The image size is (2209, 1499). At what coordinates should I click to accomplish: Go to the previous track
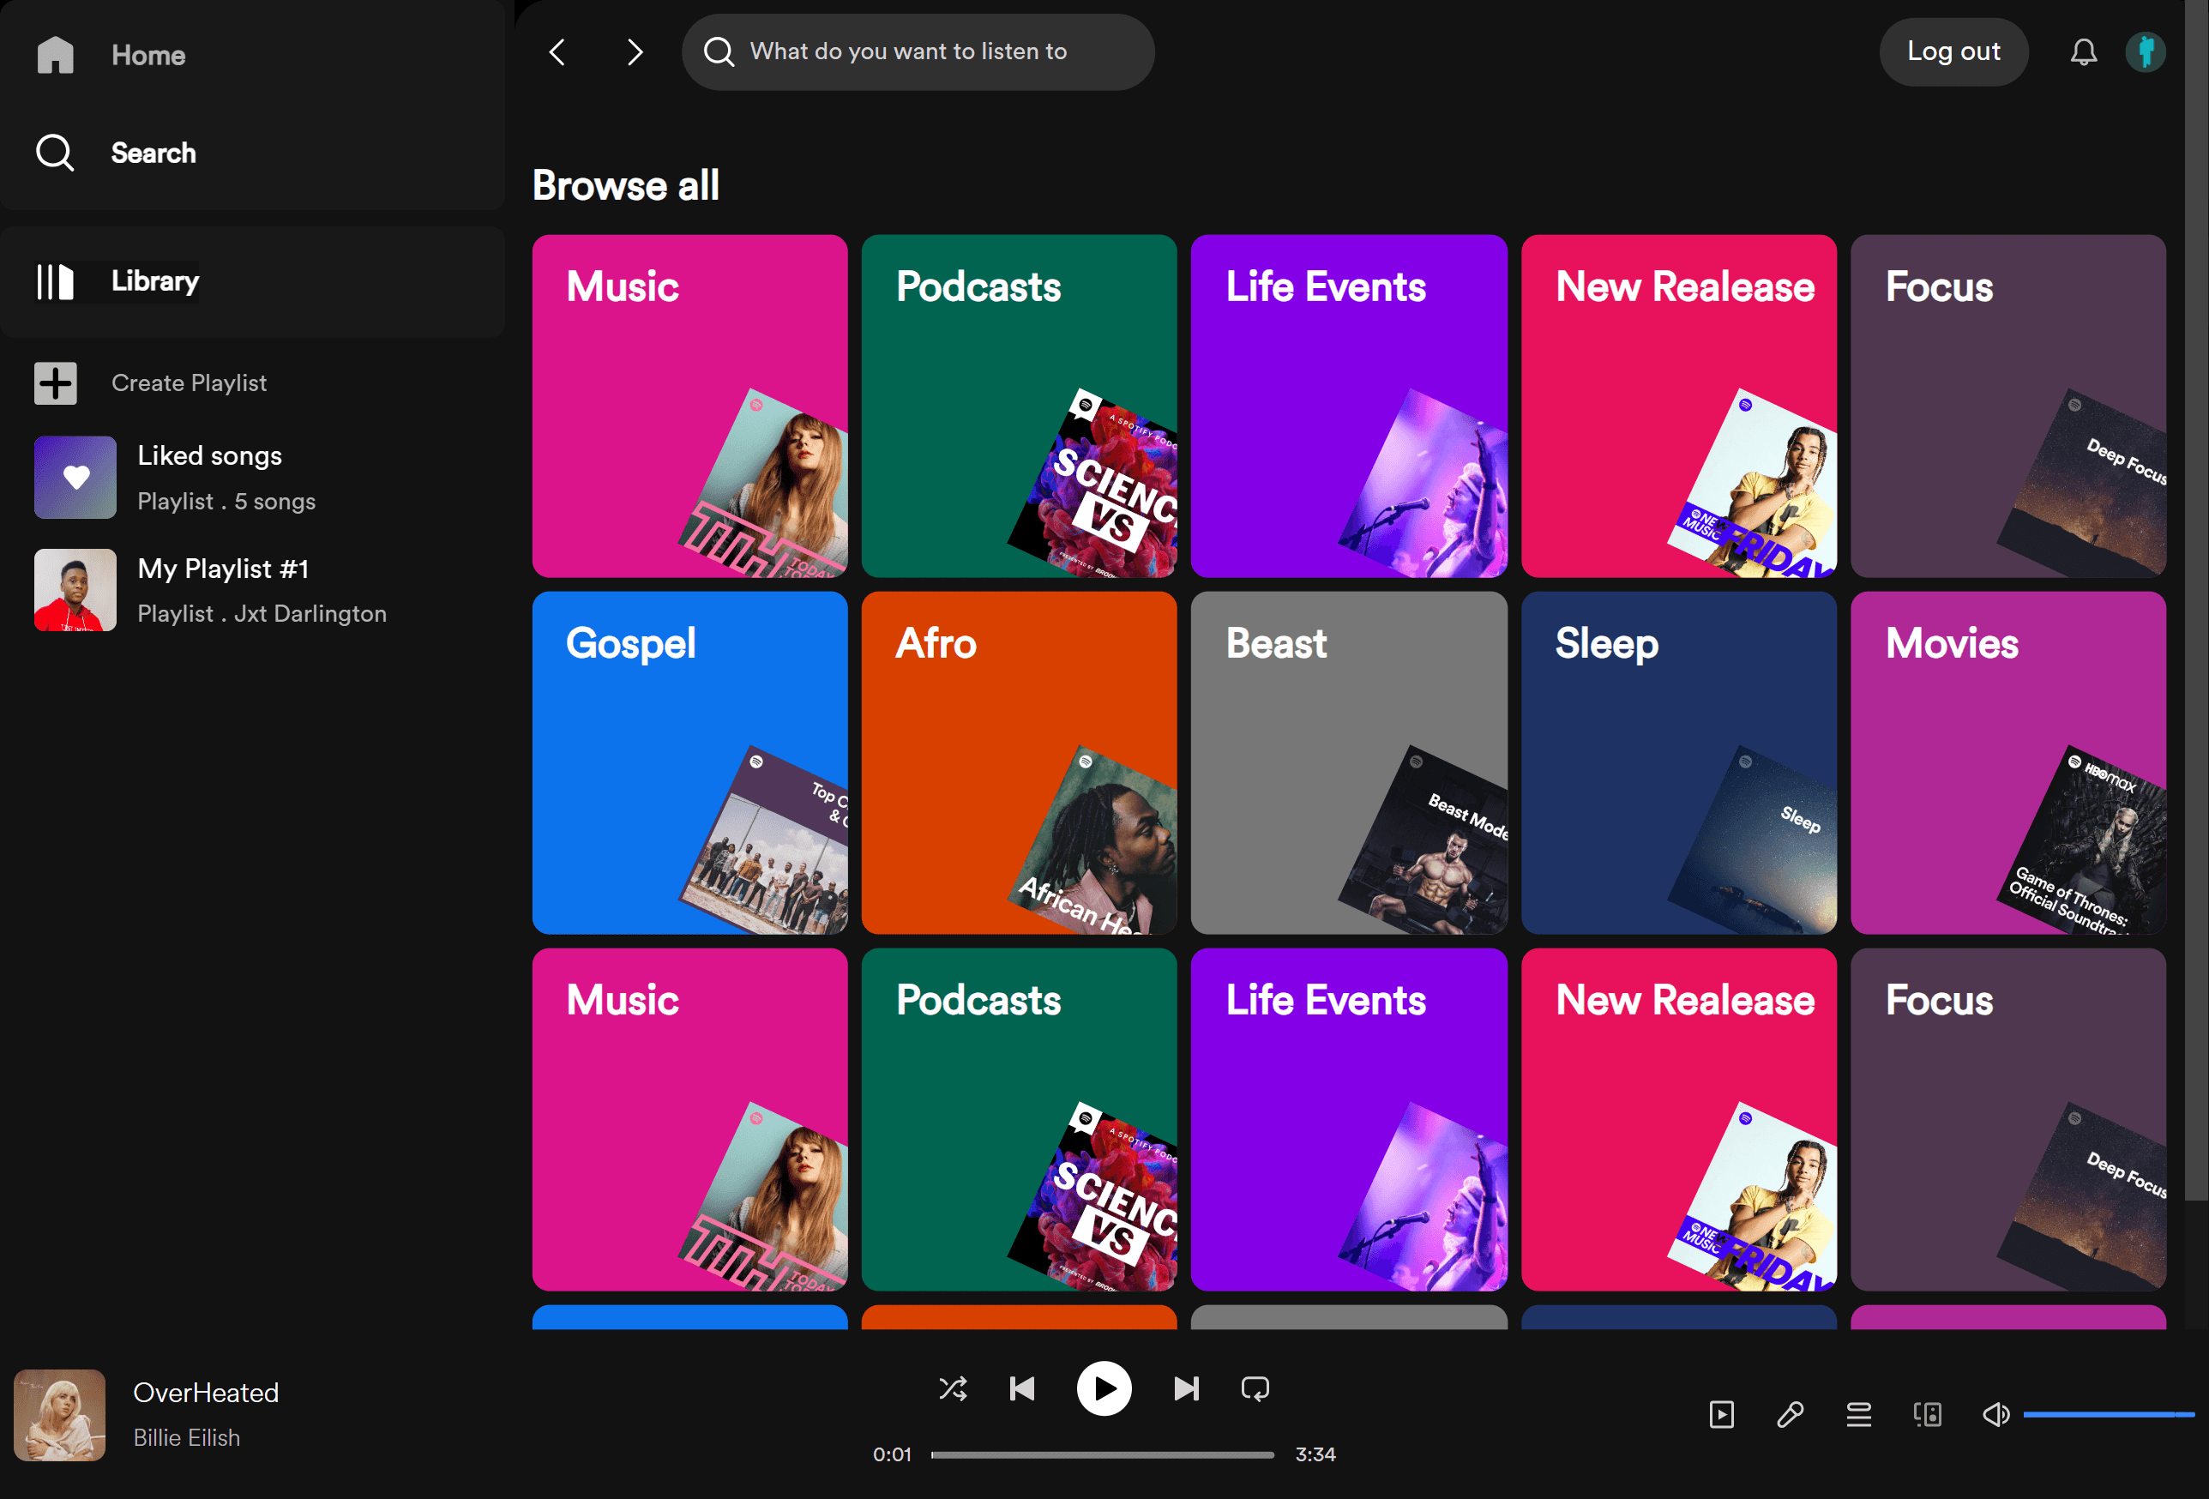tap(1022, 1388)
